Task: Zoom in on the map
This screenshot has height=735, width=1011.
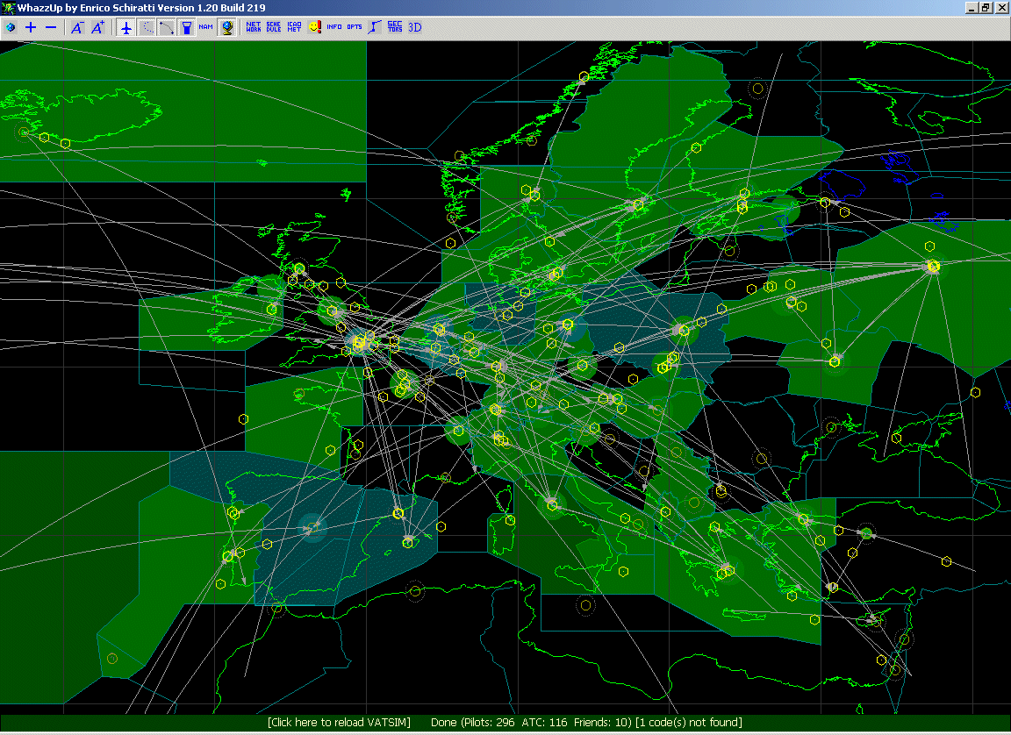Action: pyautogui.click(x=29, y=27)
